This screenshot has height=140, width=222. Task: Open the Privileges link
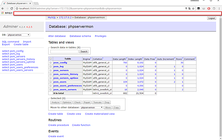coord(101,36)
